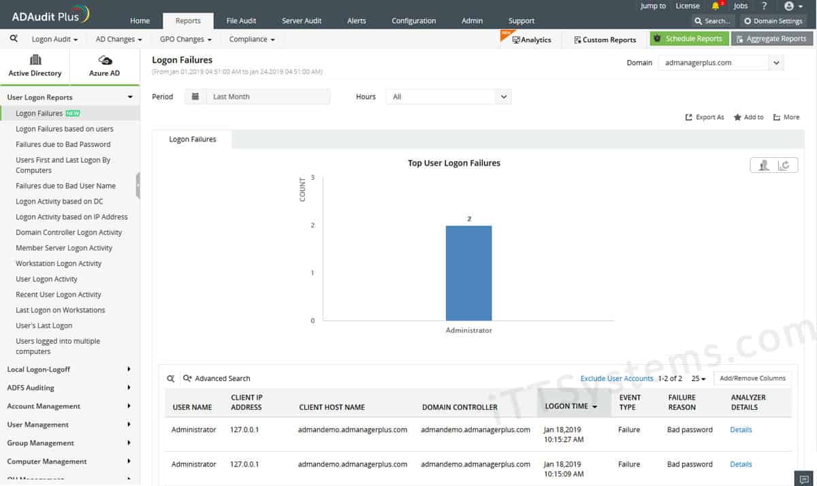Switch chart to user view icon
817x486 pixels.
tap(764, 165)
